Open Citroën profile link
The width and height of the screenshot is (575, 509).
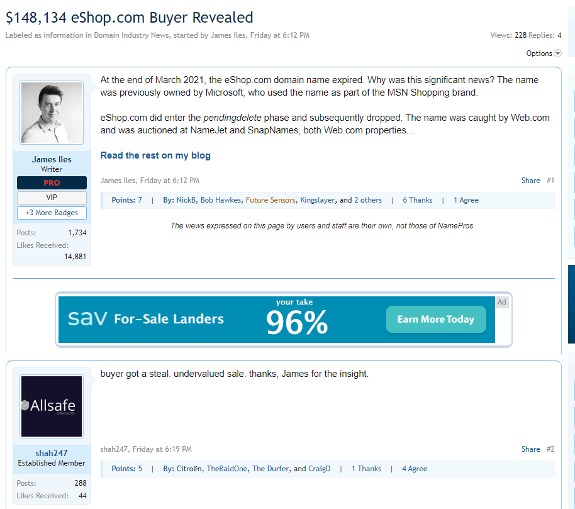point(189,469)
